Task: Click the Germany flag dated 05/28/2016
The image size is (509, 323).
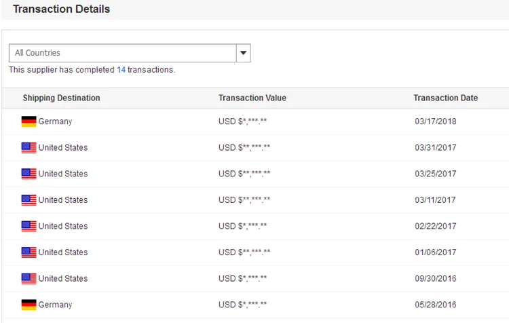Action: pyautogui.click(x=29, y=305)
